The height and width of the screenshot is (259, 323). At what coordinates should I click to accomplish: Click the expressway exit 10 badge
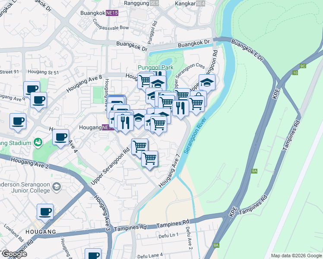[x=295, y=73]
